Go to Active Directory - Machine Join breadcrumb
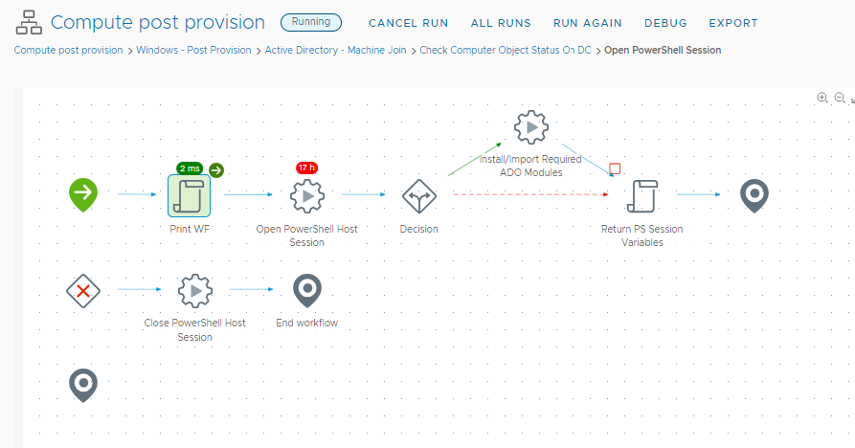The height and width of the screenshot is (448, 855). [335, 50]
